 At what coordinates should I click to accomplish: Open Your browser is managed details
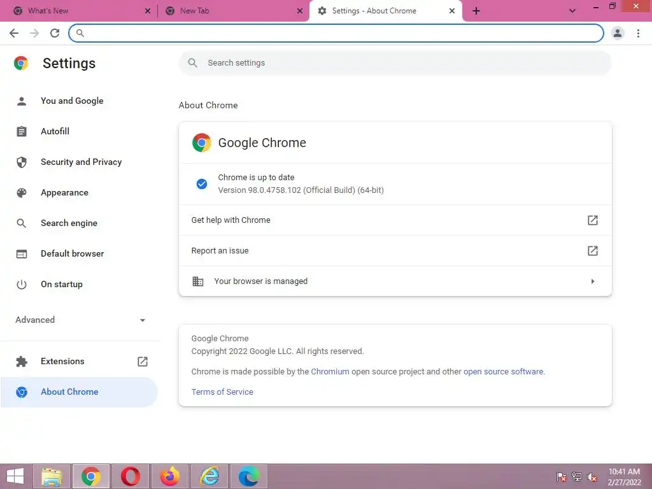395,281
